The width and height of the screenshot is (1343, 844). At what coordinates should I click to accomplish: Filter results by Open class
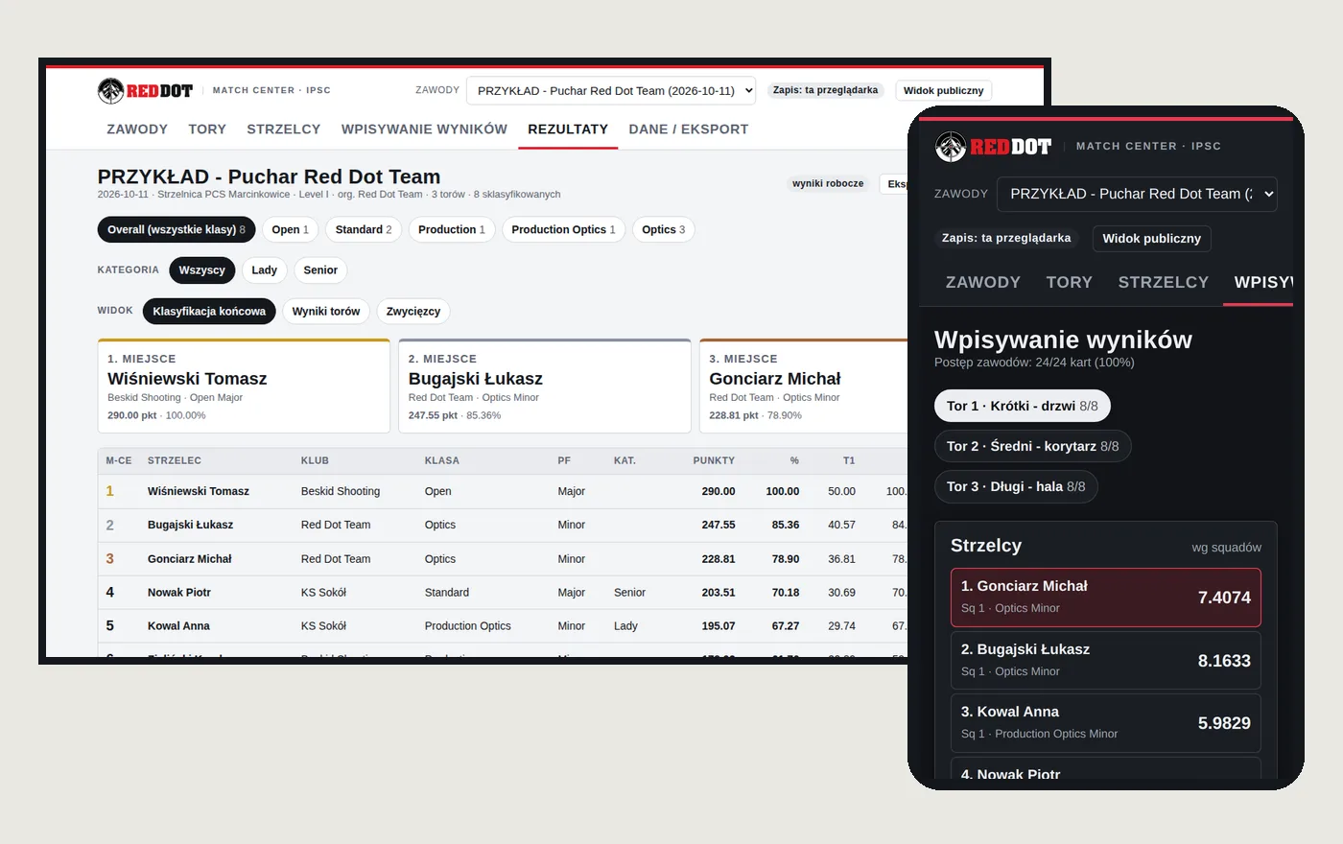(x=290, y=229)
